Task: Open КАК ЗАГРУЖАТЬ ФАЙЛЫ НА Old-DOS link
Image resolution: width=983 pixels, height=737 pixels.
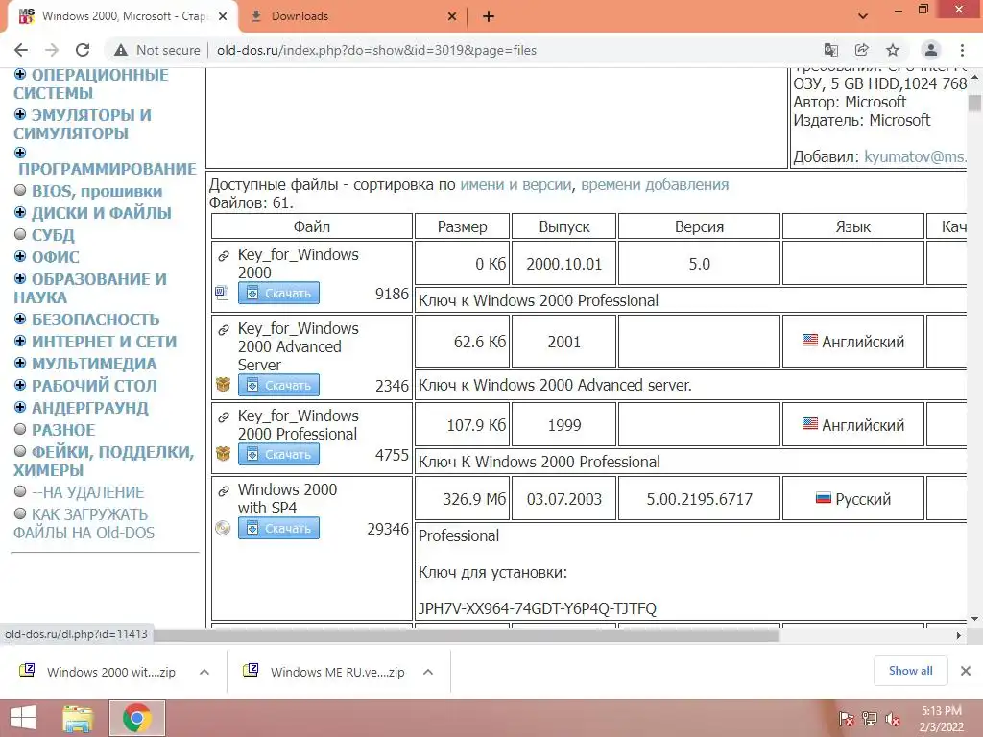Action: (84, 523)
